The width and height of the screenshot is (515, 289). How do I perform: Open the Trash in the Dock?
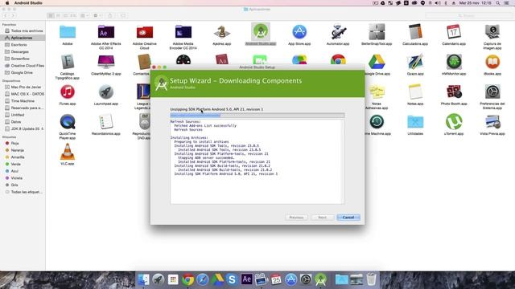pyautogui.click(x=371, y=279)
